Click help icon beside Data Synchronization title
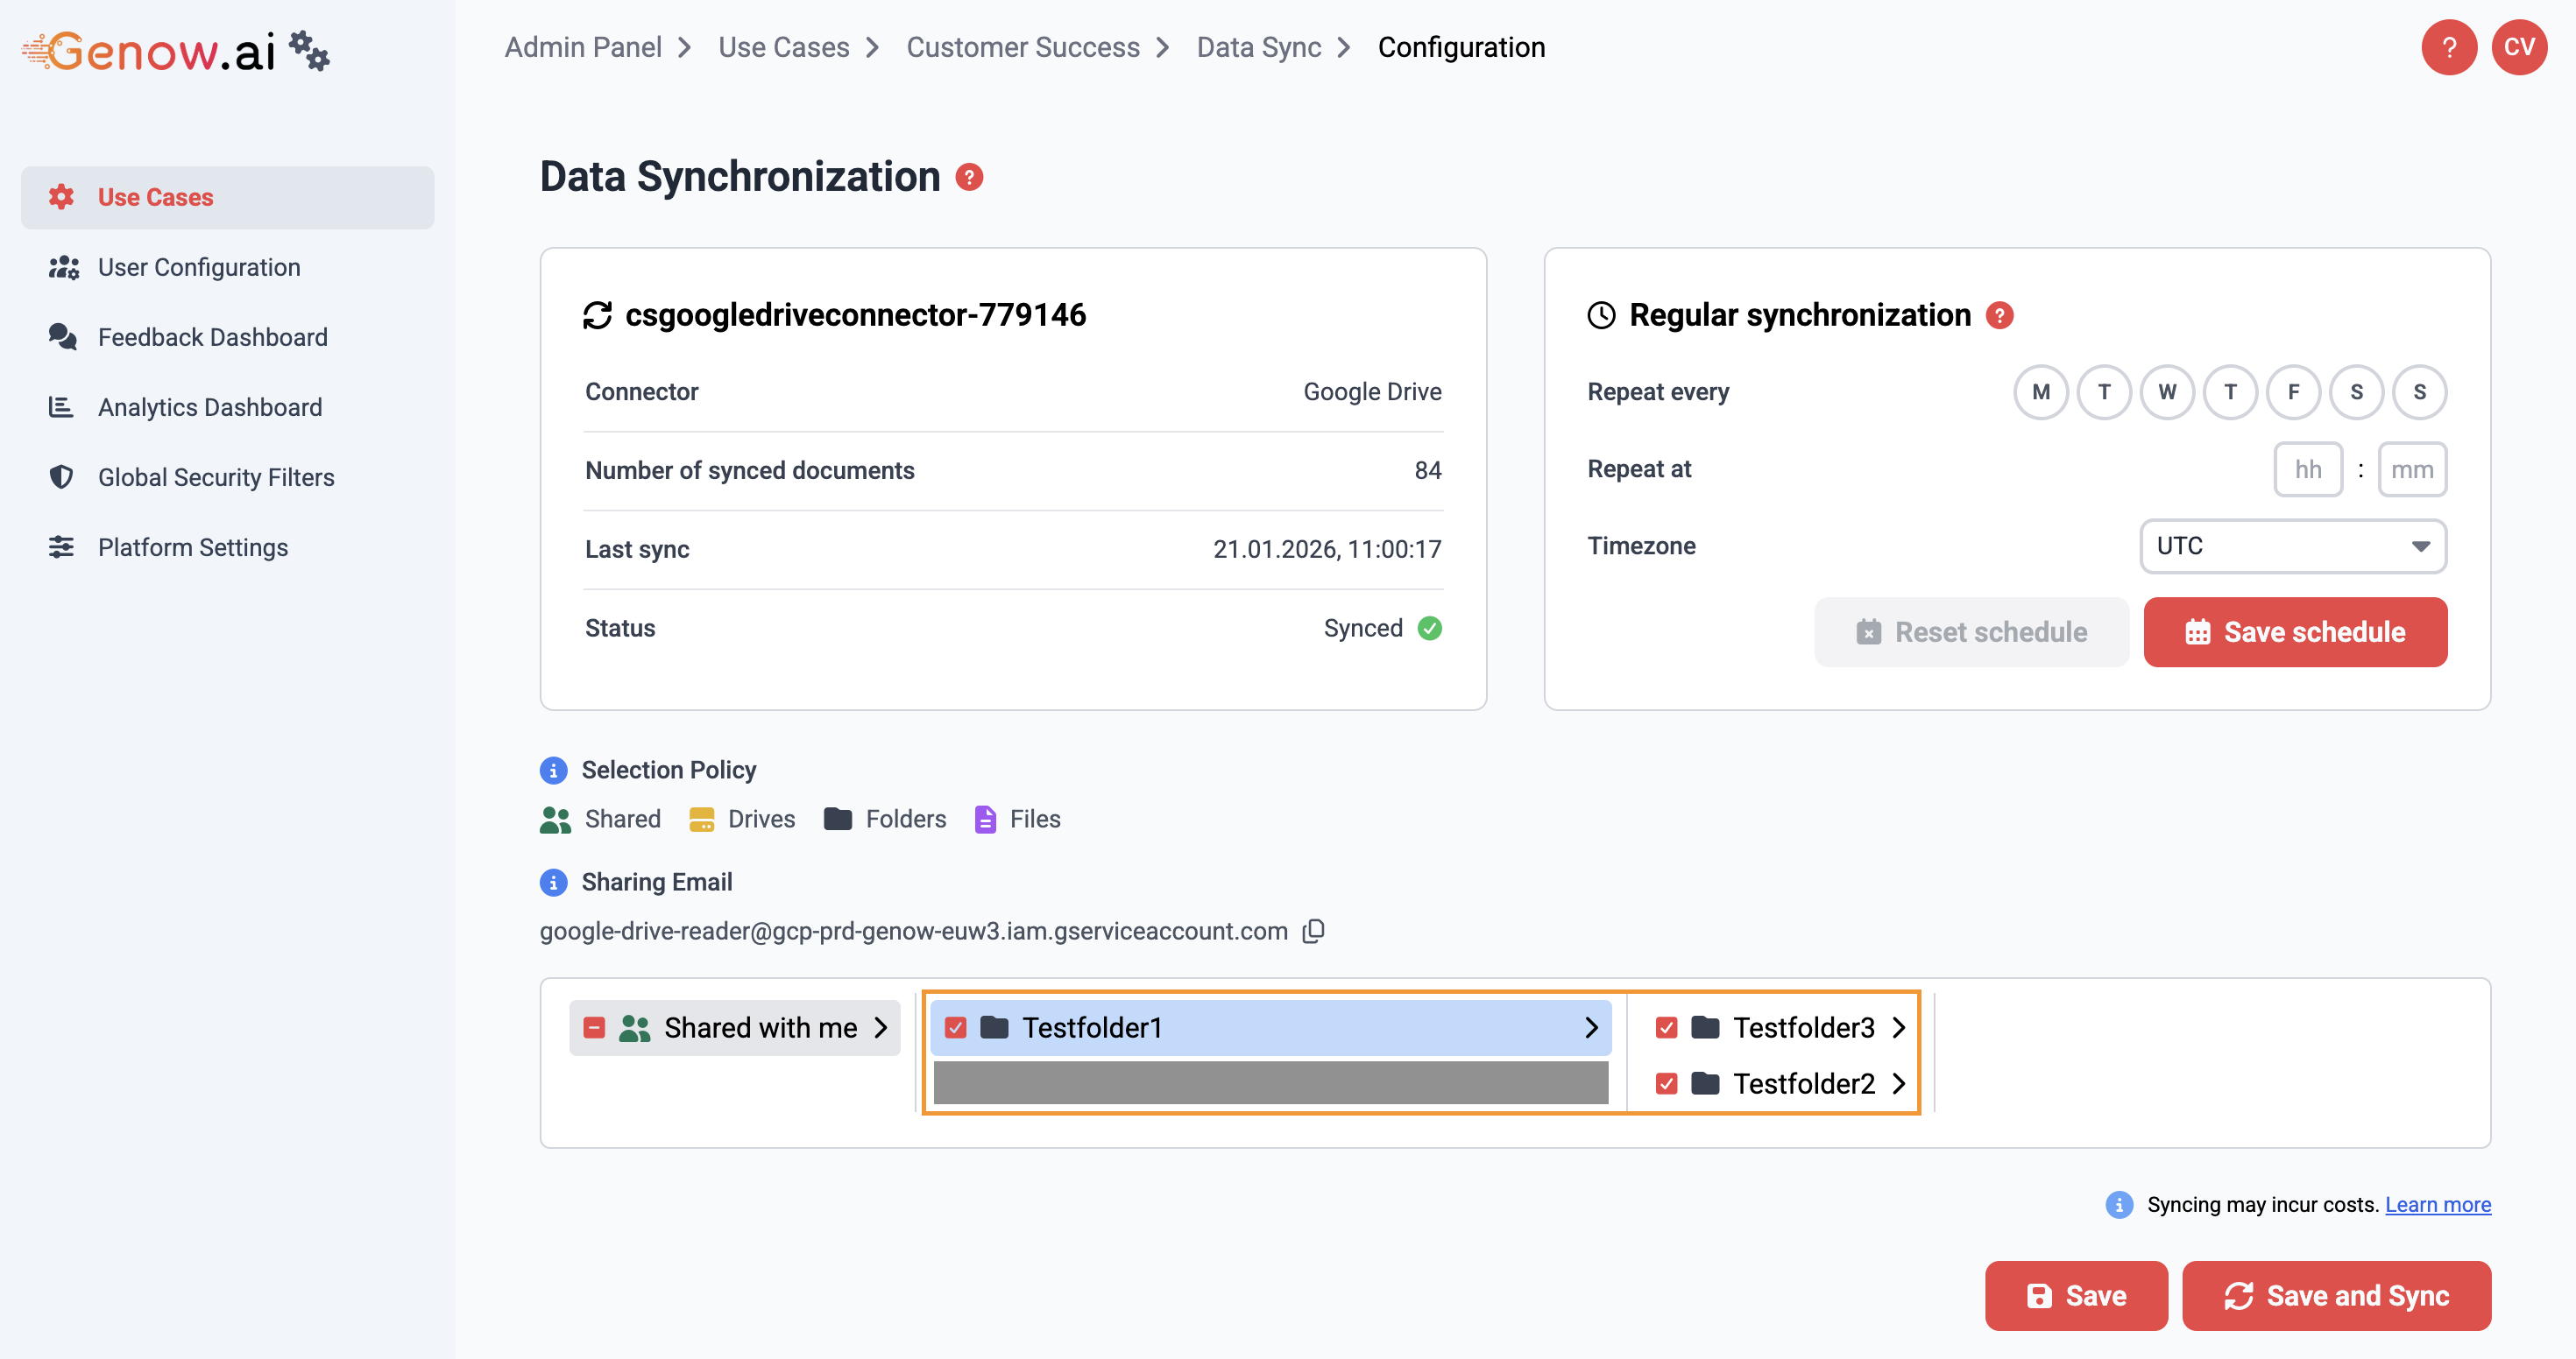Viewport: 2576px width, 1359px height. [x=969, y=177]
